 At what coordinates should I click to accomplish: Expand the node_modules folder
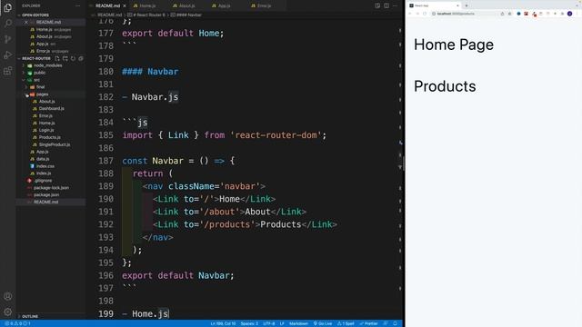point(47,65)
